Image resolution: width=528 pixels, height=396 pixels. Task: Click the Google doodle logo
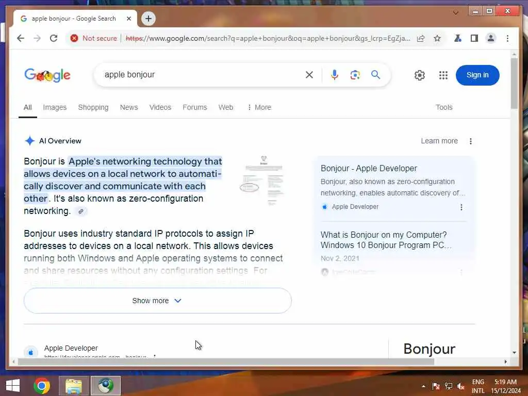coord(47,75)
